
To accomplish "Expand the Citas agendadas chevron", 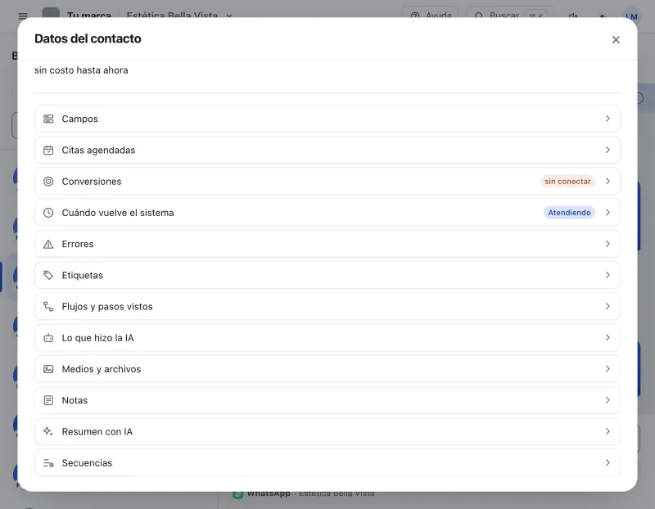I will [608, 150].
